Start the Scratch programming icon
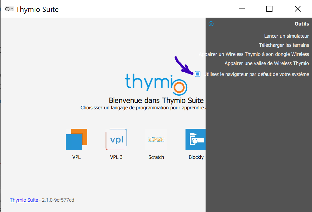 (x=156, y=139)
